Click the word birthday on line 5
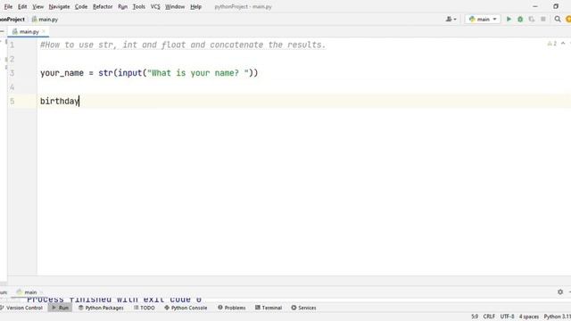 click(60, 101)
